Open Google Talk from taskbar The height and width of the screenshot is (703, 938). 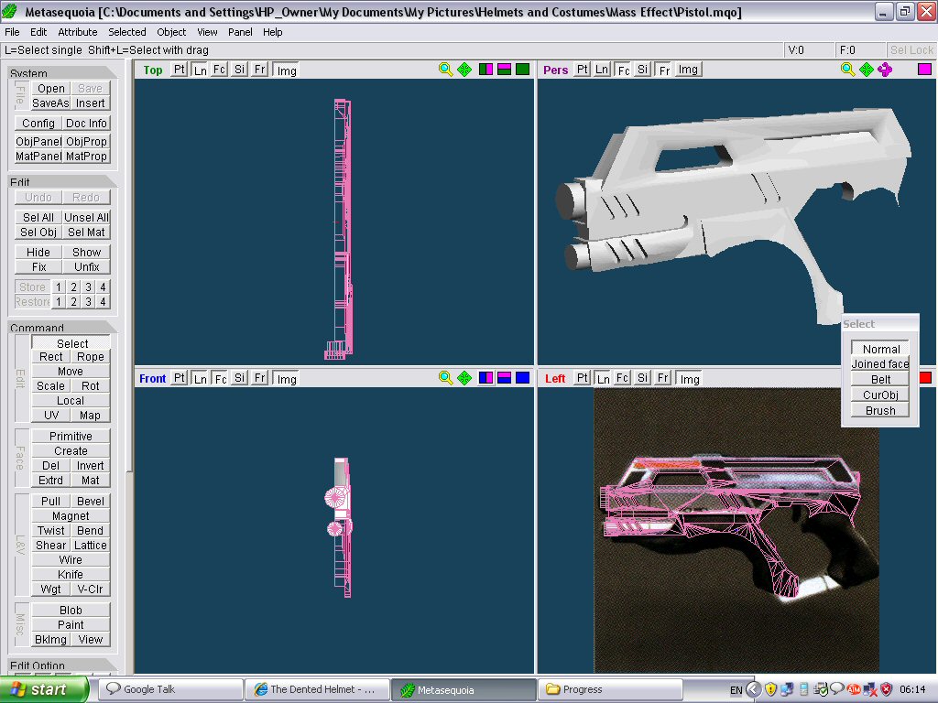tap(170, 689)
